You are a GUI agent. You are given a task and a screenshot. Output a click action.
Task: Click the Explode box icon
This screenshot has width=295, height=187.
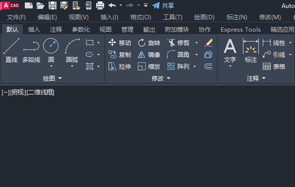click(208, 54)
